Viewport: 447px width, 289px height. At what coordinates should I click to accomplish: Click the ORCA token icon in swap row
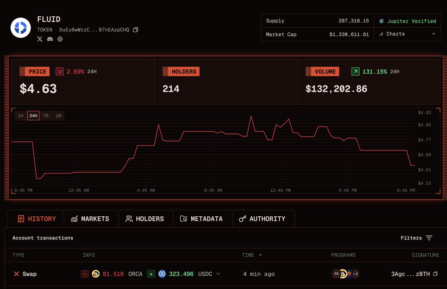tap(96, 274)
